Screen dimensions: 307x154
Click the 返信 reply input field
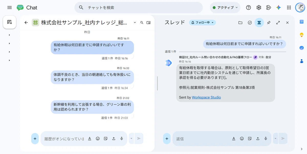point(202,139)
